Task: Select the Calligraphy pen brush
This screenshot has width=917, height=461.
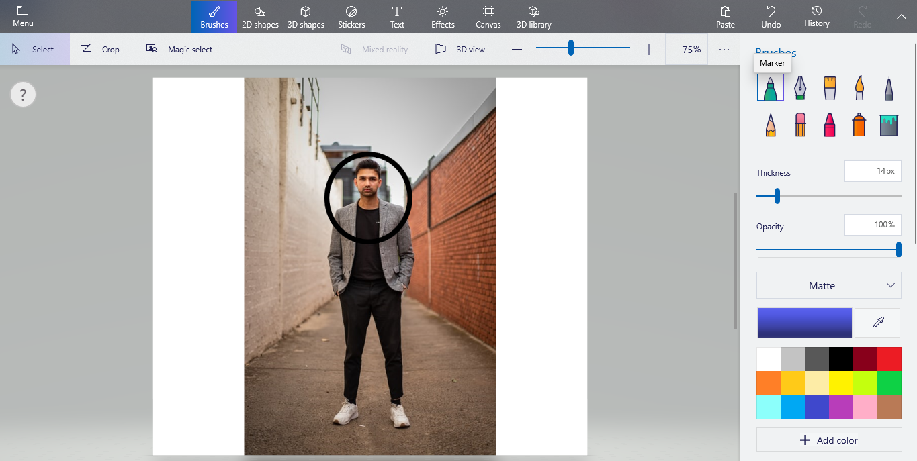Action: click(x=799, y=87)
